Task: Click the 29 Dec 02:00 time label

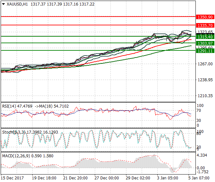Action: (138, 178)
